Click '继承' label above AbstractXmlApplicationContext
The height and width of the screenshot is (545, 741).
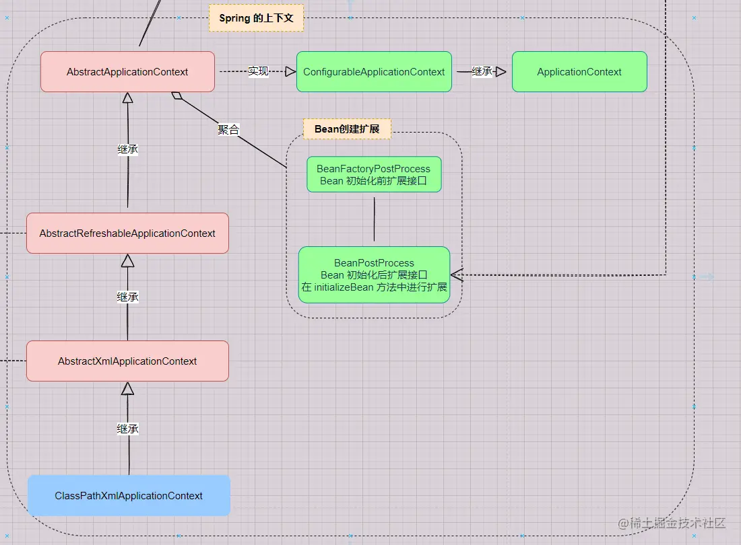point(127,297)
